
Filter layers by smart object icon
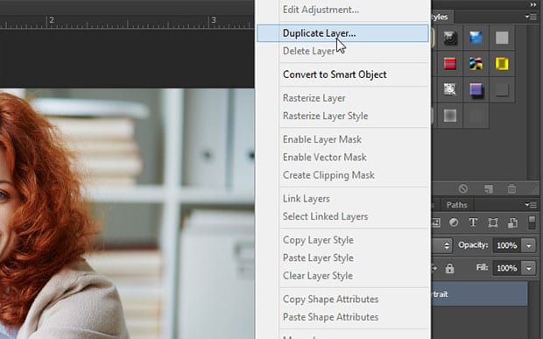pos(512,222)
